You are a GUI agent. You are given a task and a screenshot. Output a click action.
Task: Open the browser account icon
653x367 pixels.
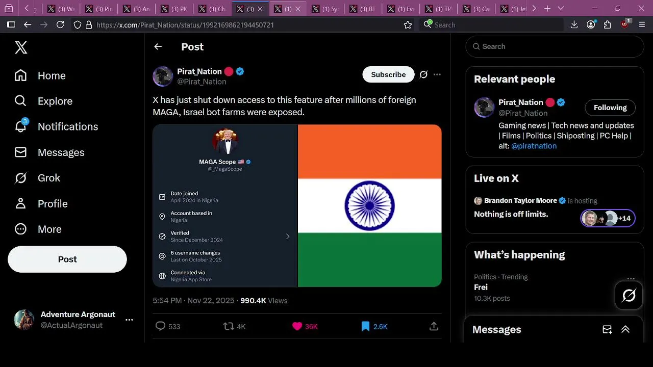591,24
